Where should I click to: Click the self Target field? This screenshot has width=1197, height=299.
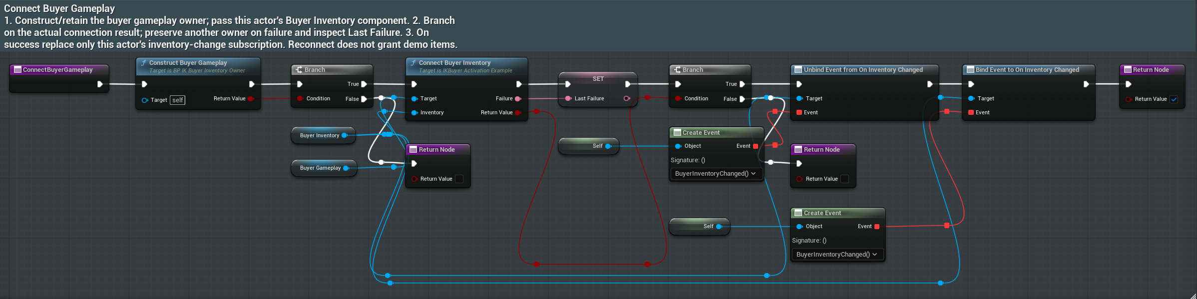tap(178, 100)
